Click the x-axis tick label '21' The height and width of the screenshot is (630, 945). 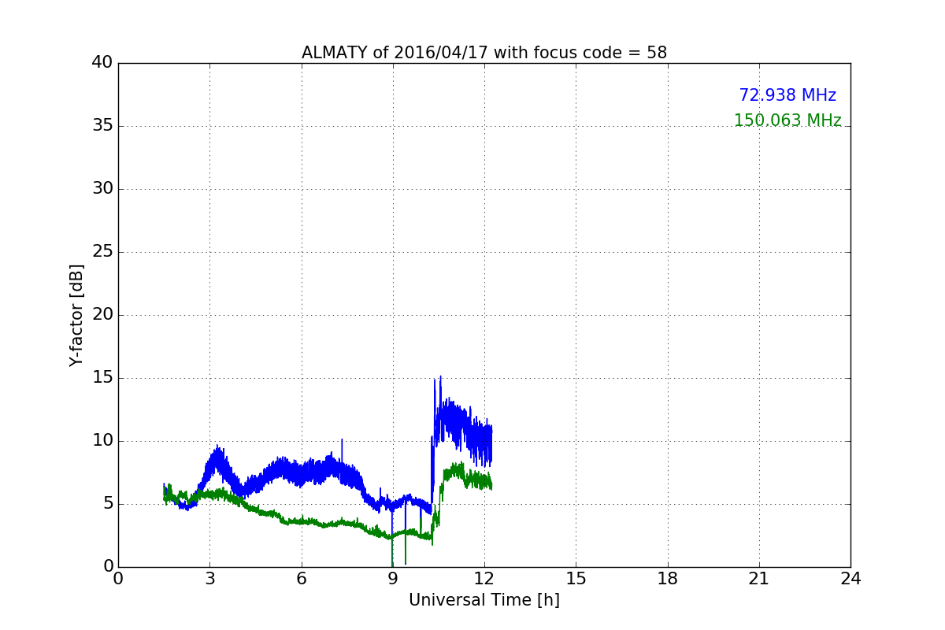click(759, 579)
